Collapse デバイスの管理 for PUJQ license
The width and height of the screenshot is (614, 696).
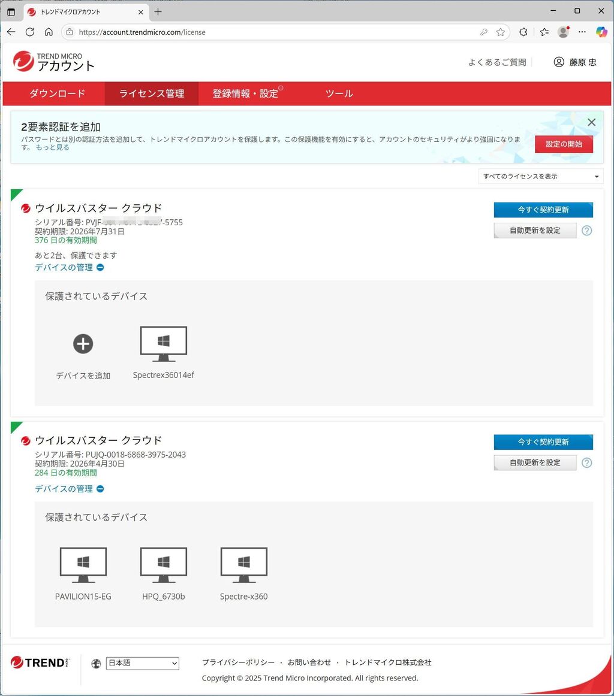click(x=70, y=489)
